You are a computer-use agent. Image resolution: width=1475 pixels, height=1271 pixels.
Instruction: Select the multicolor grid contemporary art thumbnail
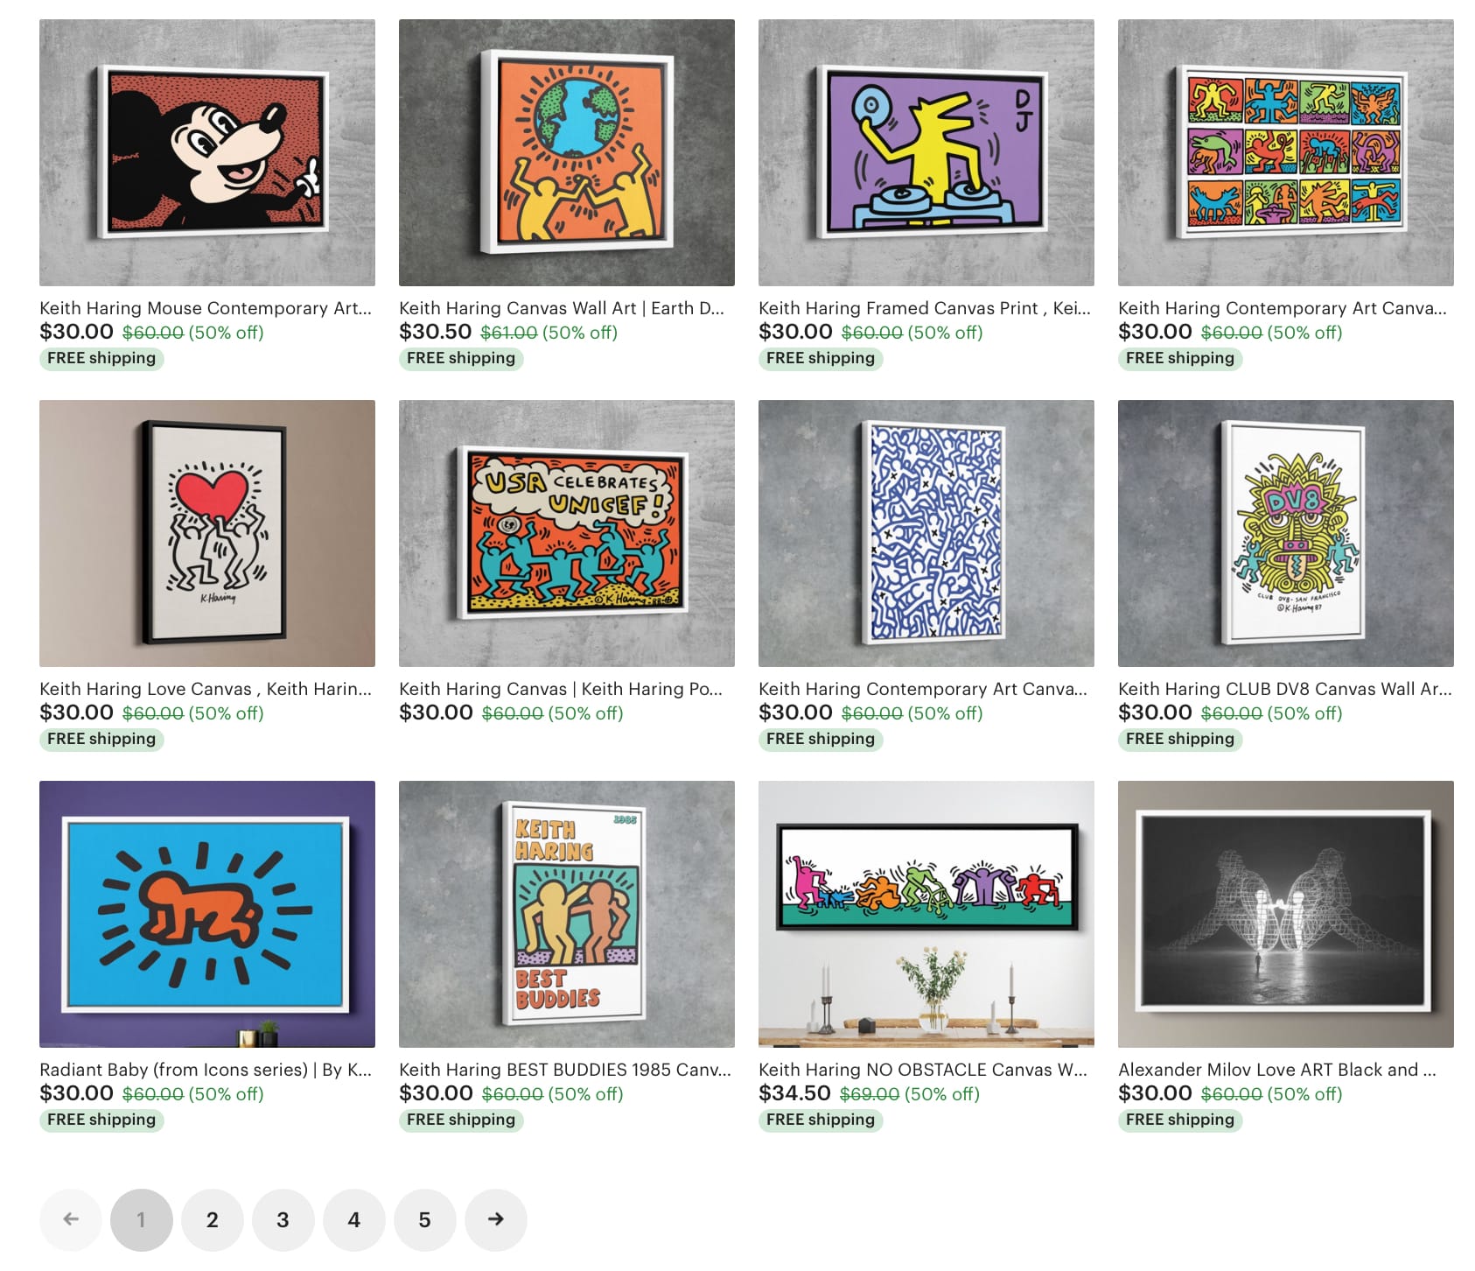1286,152
